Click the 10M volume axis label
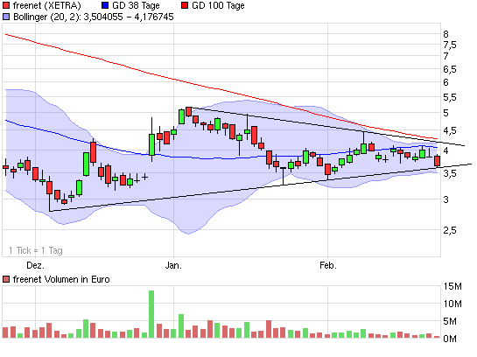This screenshot has width=477, height=357. pos(452,304)
